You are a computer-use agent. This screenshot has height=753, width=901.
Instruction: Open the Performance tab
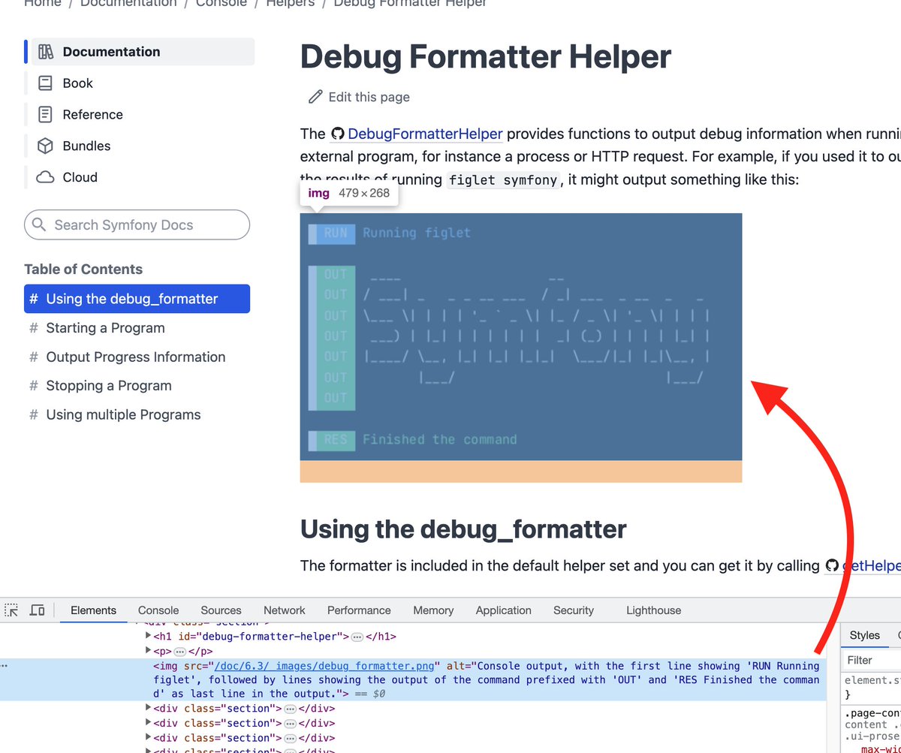[359, 610]
